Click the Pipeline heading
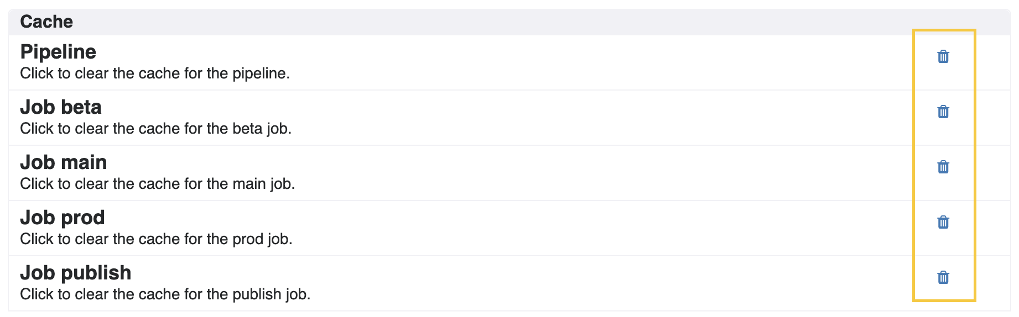This screenshot has width=1019, height=317. 58,52
